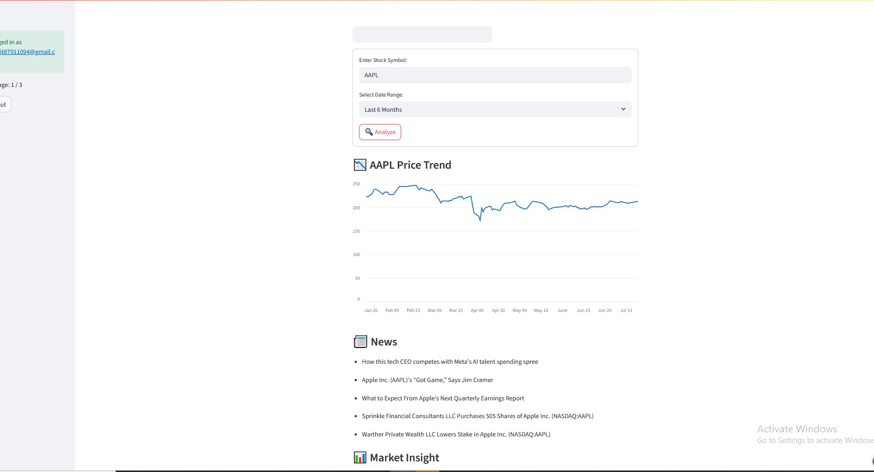Viewport: 874px width, 472px height.
Task: Open the Sprinkle Financial Consultants news headline
Action: pyautogui.click(x=478, y=416)
